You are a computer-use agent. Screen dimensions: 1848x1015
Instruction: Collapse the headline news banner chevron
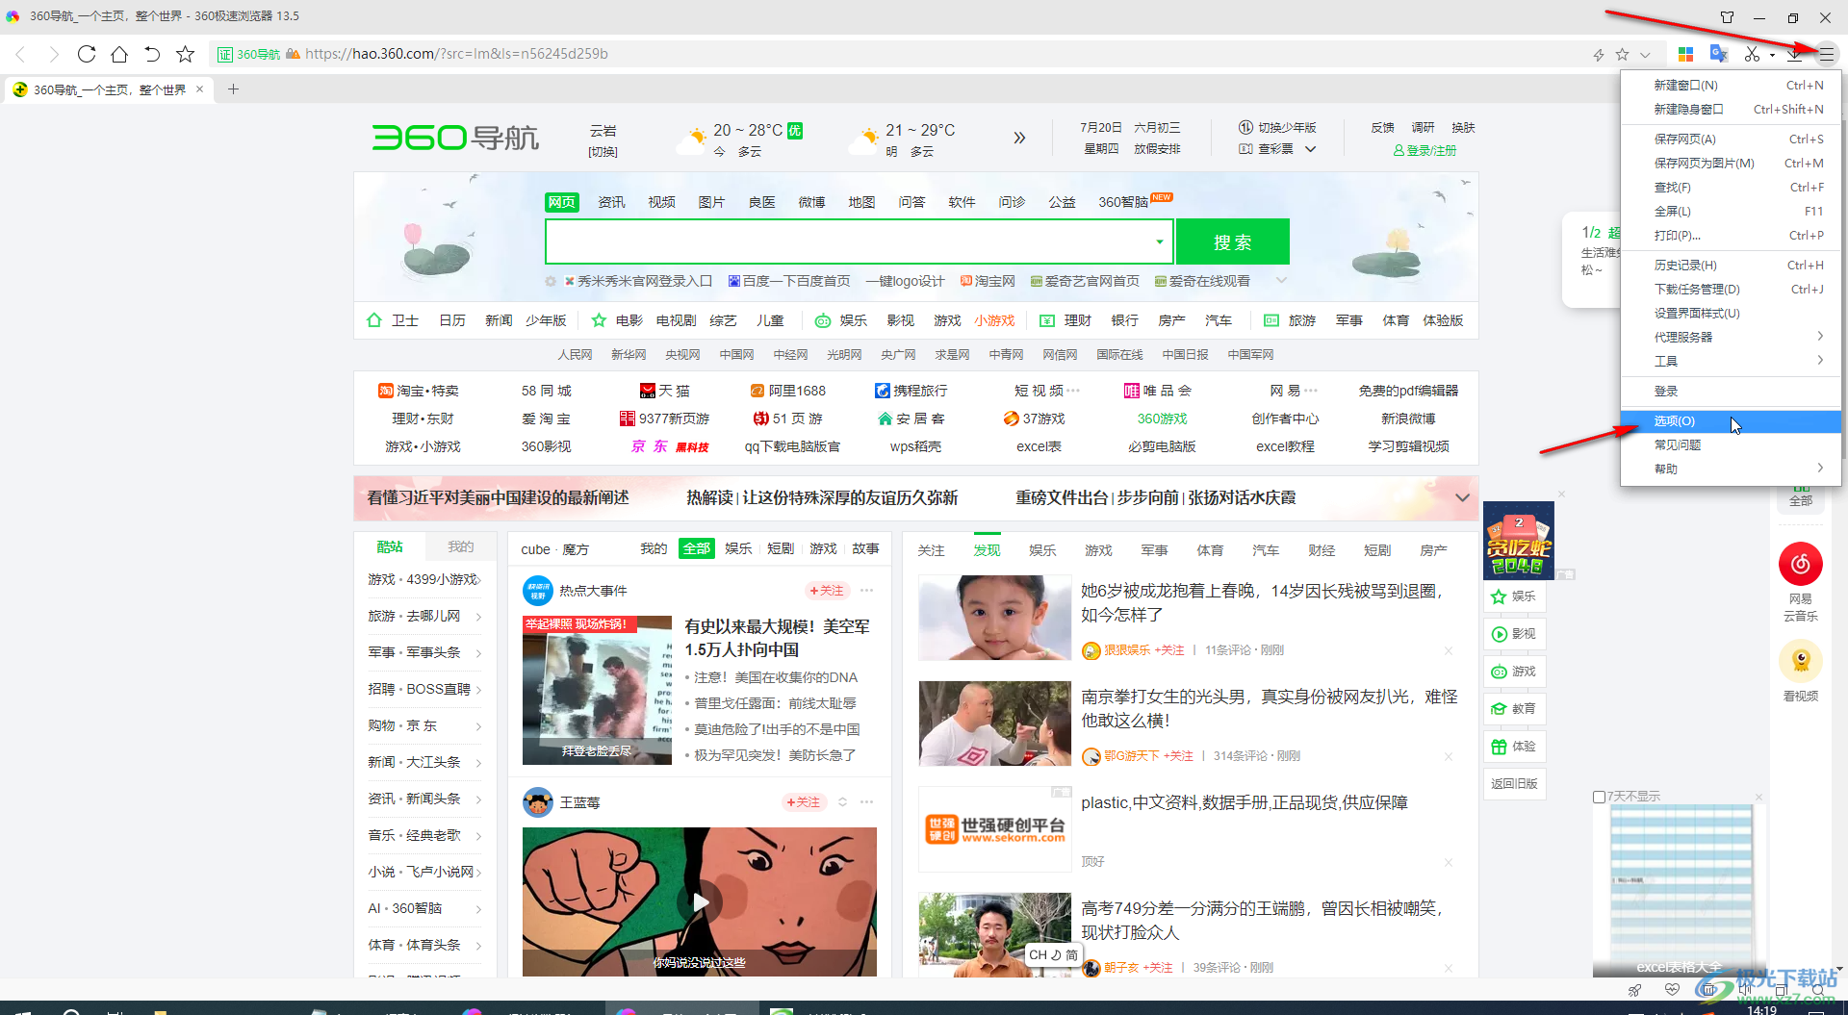(x=1462, y=497)
